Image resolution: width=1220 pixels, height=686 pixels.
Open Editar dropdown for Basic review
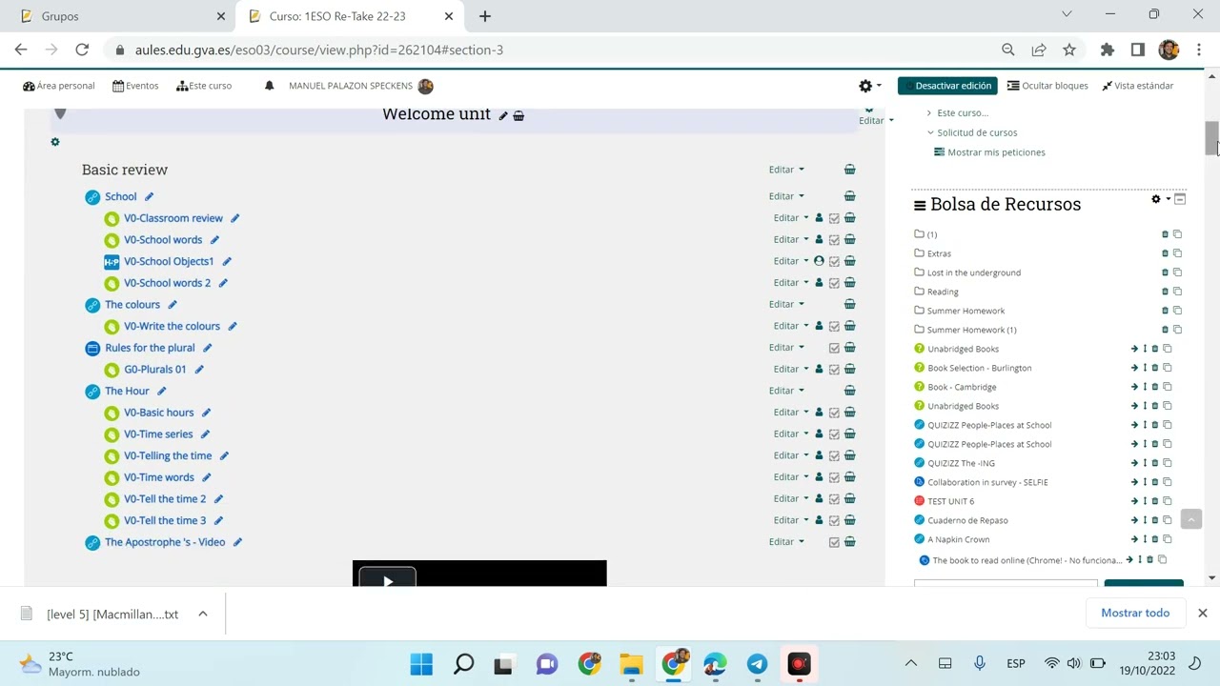click(786, 170)
